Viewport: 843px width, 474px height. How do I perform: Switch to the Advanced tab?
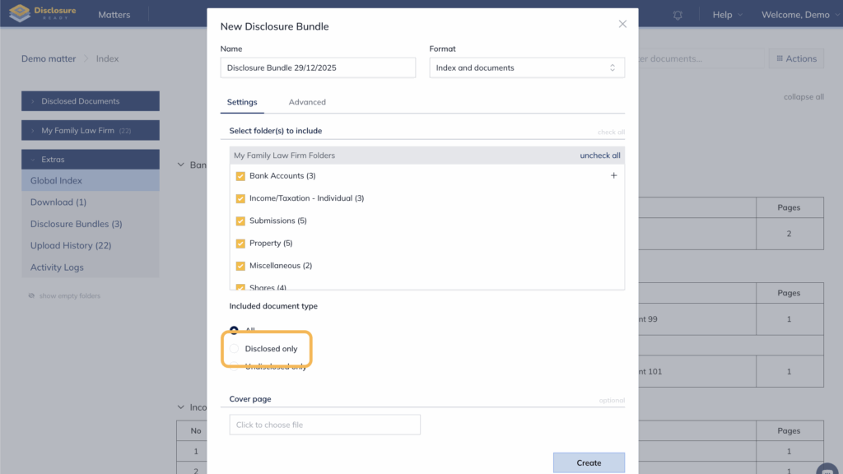coord(307,102)
